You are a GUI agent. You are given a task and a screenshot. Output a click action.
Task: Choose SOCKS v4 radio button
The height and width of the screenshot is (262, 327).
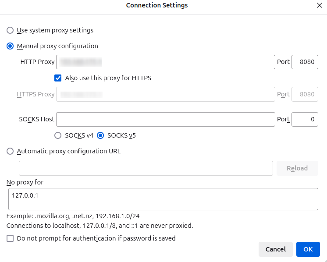58,135
